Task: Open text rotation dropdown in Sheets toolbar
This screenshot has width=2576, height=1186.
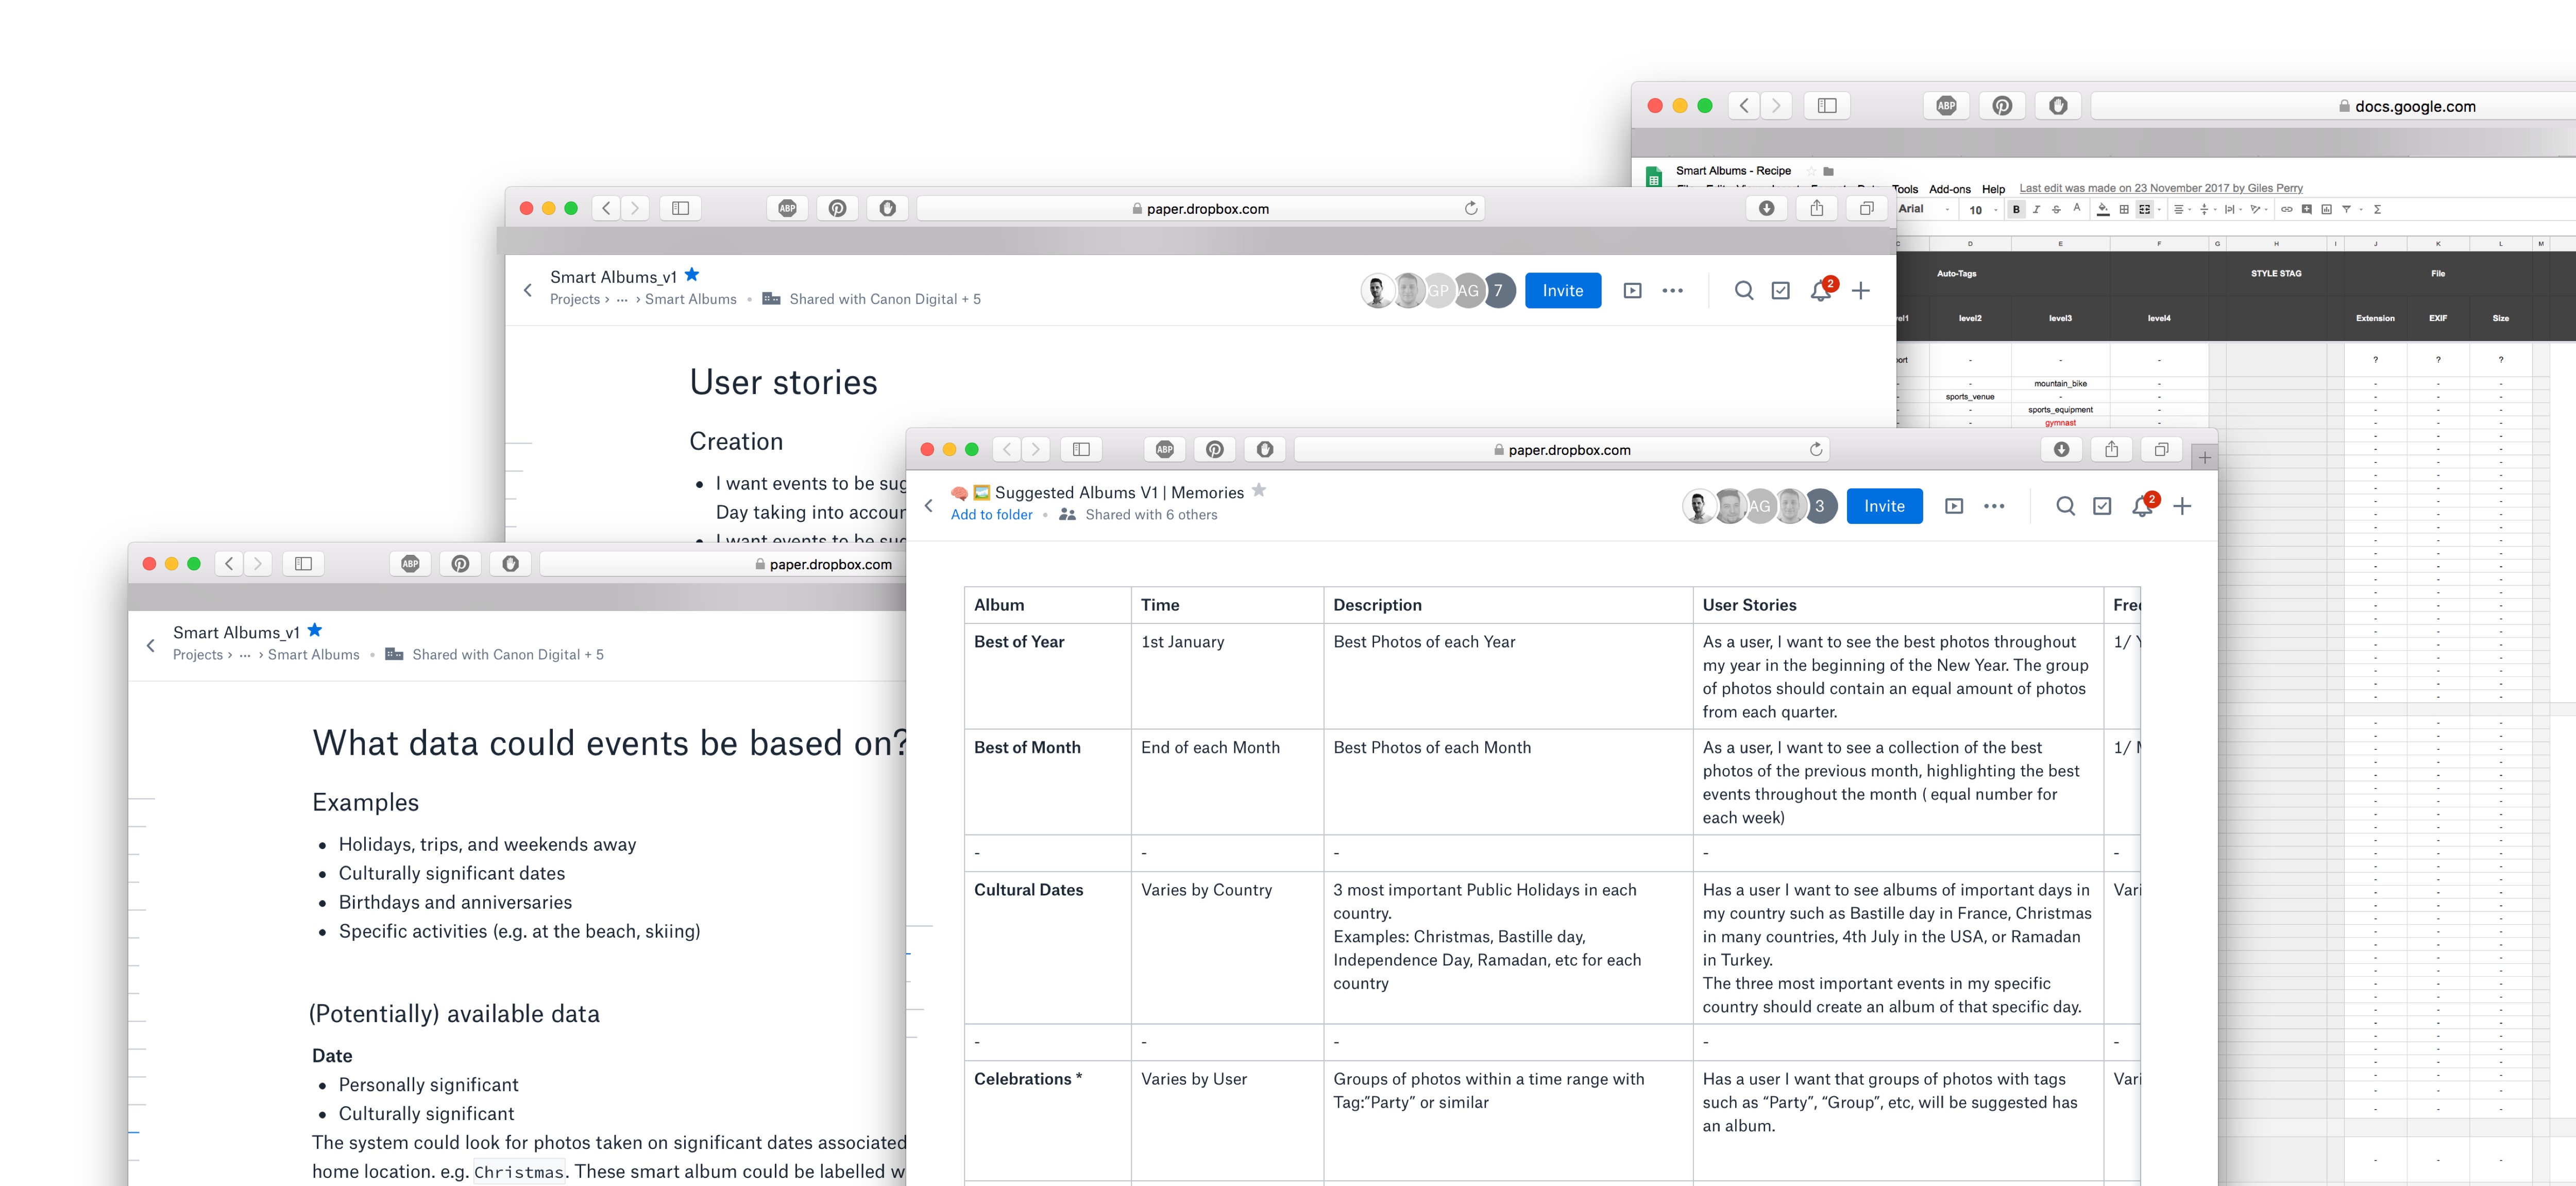Action: point(2259,209)
